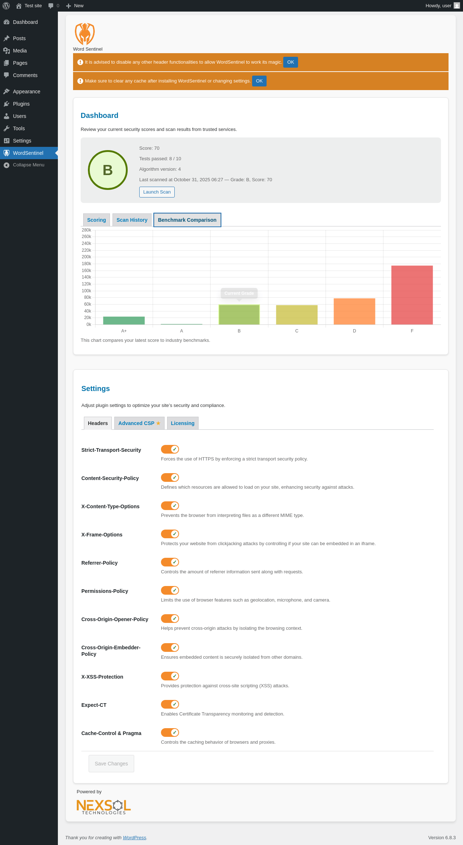Click the Launch Scan button

(x=157, y=192)
